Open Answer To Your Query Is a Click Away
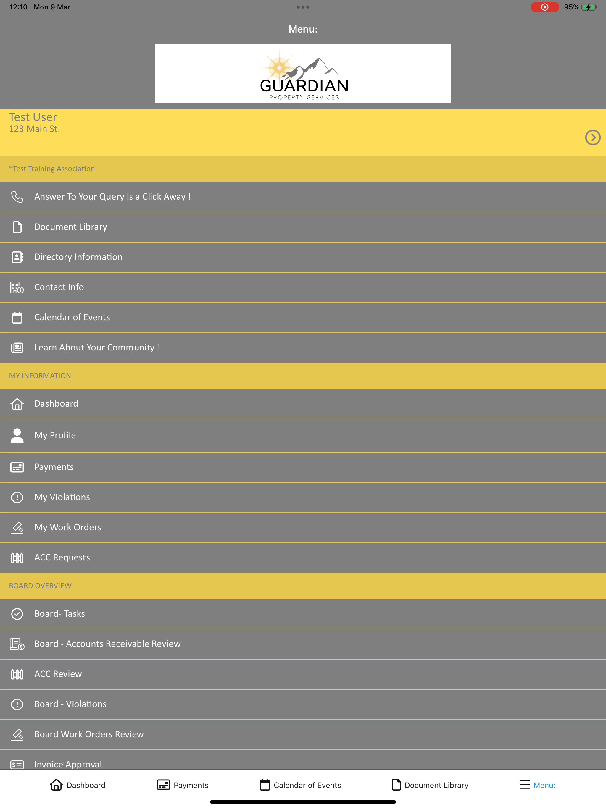 pyautogui.click(x=303, y=197)
